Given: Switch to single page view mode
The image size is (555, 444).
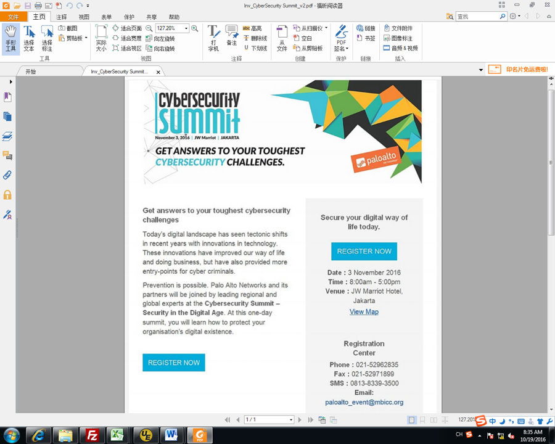Looking at the screenshot, I should (x=411, y=420).
